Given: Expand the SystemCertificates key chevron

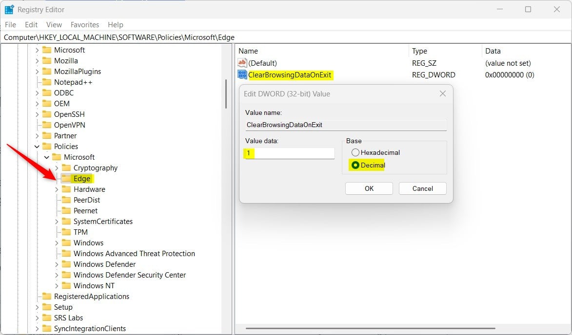Looking at the screenshot, I should pyautogui.click(x=57, y=222).
